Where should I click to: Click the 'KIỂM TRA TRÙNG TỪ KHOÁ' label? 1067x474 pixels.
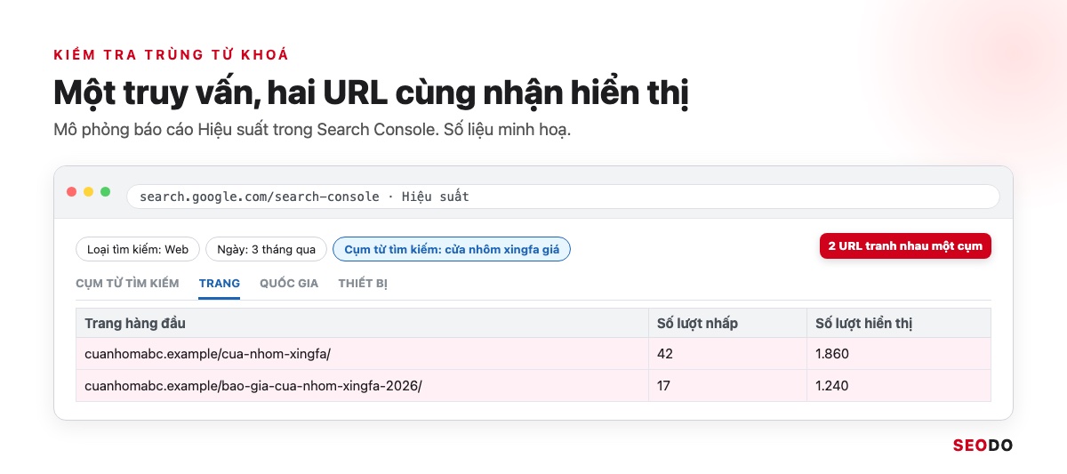click(x=172, y=55)
